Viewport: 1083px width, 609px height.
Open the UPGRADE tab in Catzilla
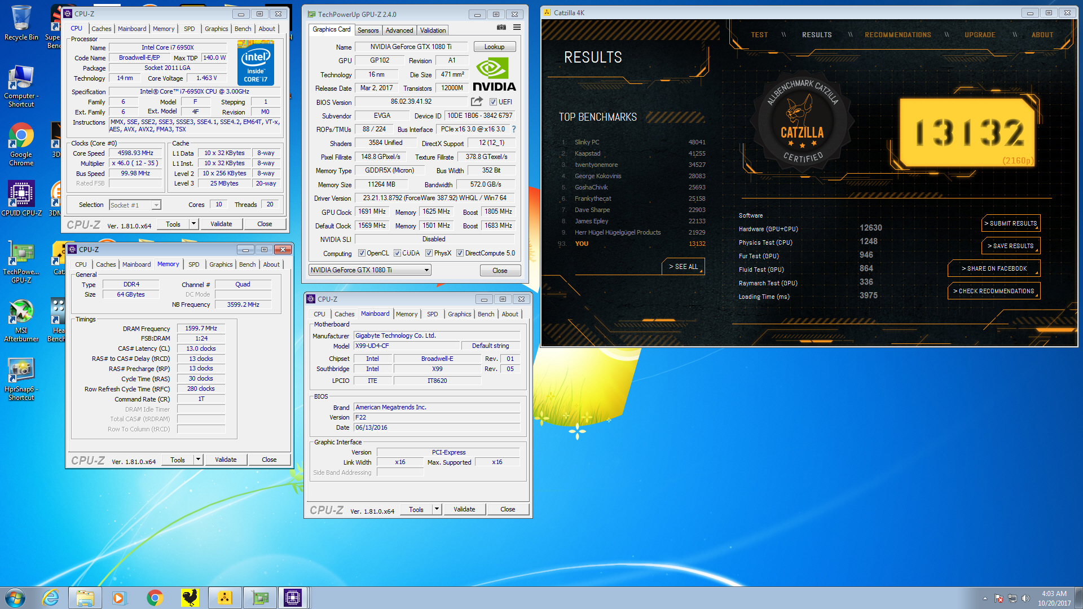(x=980, y=35)
